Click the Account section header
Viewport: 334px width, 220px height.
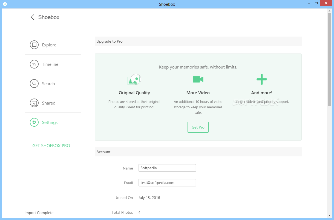[198, 152]
